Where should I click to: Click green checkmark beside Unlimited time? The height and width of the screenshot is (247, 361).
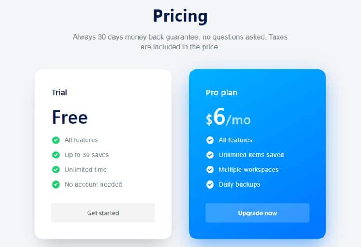coord(56,170)
